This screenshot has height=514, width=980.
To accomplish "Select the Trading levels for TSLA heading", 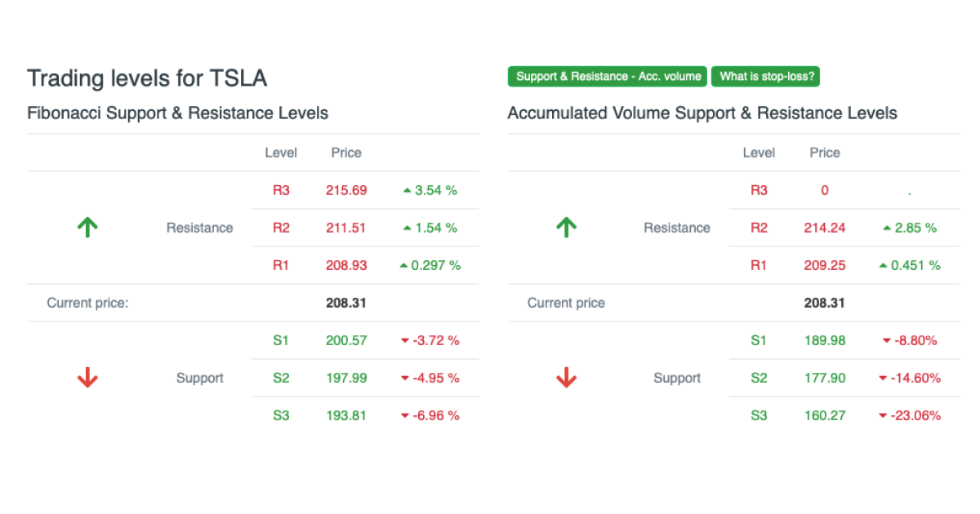I will point(147,78).
